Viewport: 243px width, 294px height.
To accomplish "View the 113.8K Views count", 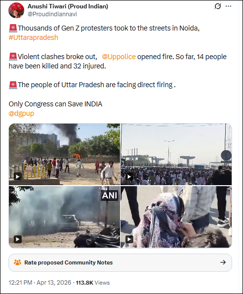I will (x=93, y=283).
